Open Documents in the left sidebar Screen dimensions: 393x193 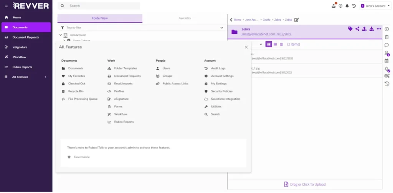(26, 27)
